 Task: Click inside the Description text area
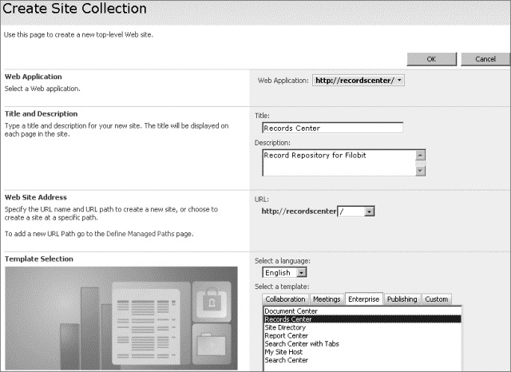[339, 163]
